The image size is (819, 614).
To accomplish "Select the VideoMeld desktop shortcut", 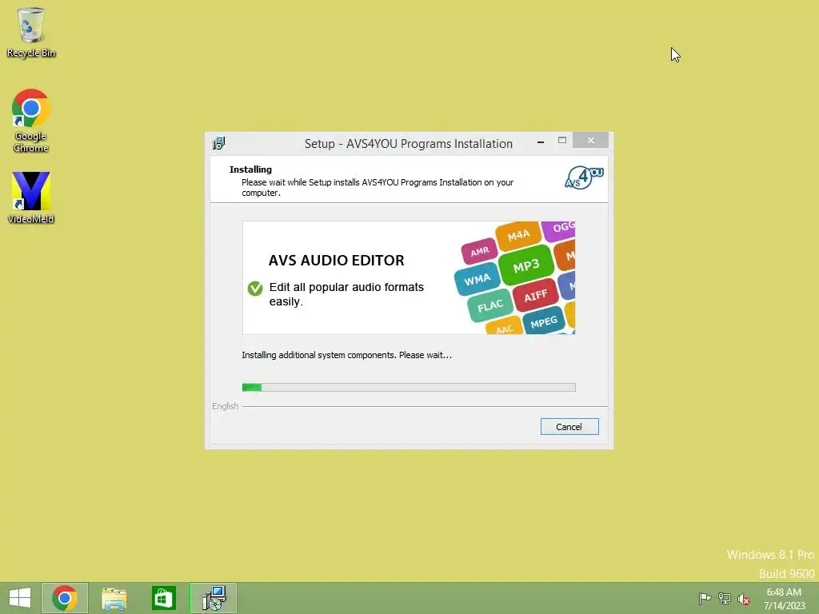I will pos(31,197).
